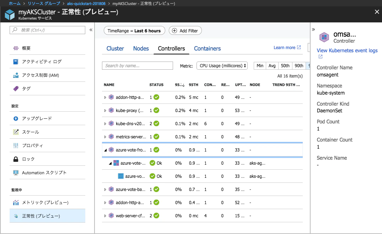The width and height of the screenshot is (382, 234).
Task: Select the 50th percentile toggle
Action: click(285, 65)
